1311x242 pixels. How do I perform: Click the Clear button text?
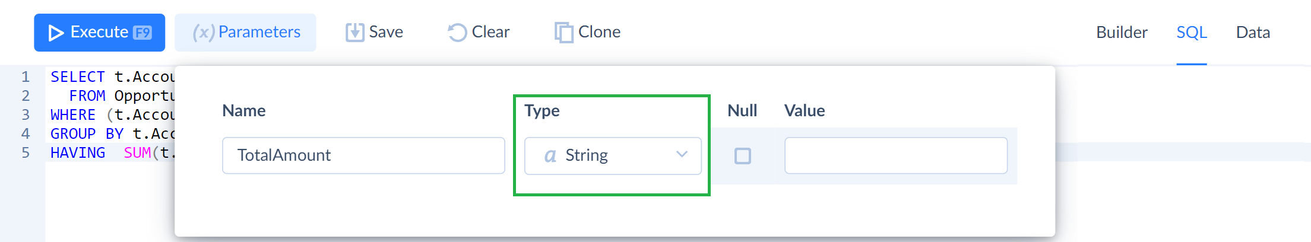(x=490, y=32)
